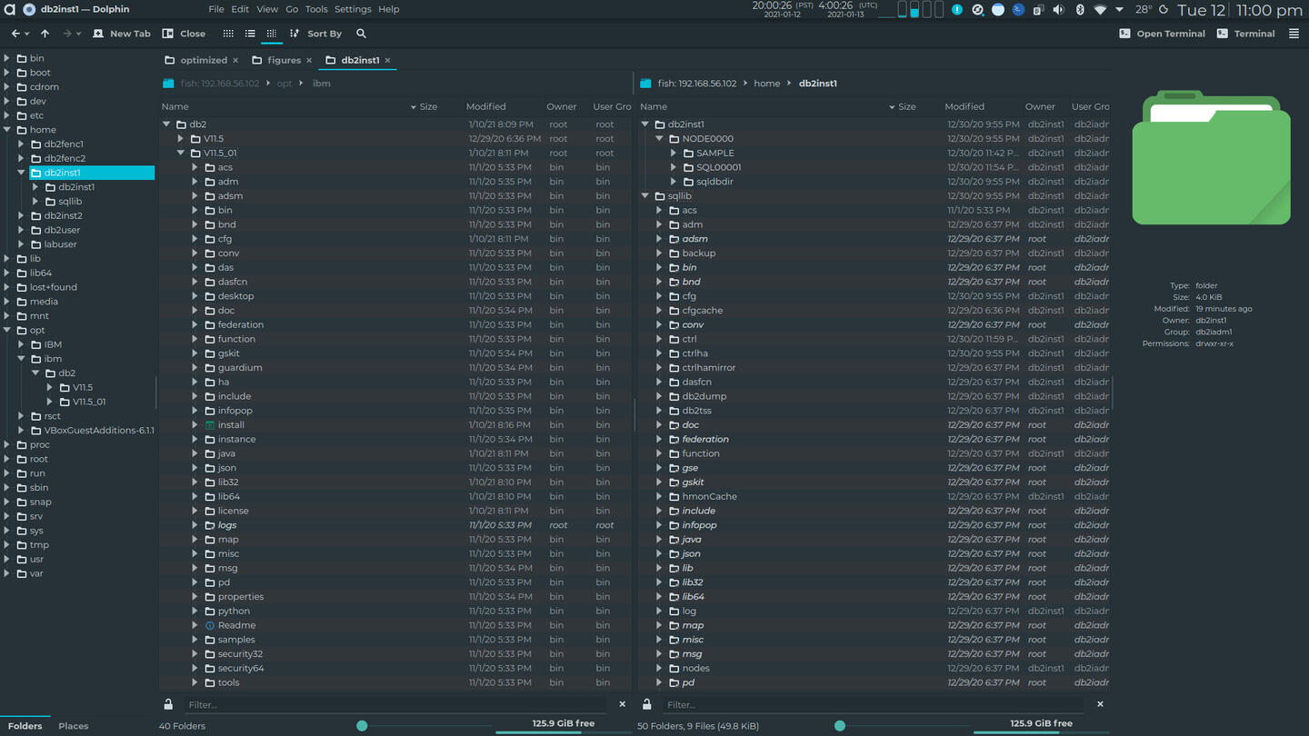Image resolution: width=1309 pixels, height=736 pixels.
Task: Click the Readme item in left pane
Action: pos(236,625)
